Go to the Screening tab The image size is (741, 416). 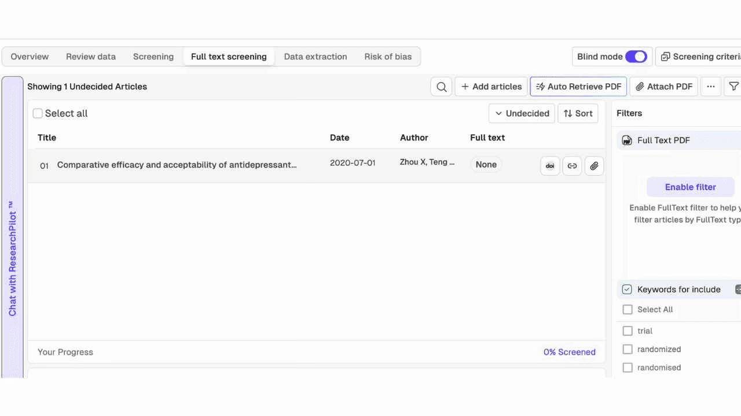click(153, 57)
